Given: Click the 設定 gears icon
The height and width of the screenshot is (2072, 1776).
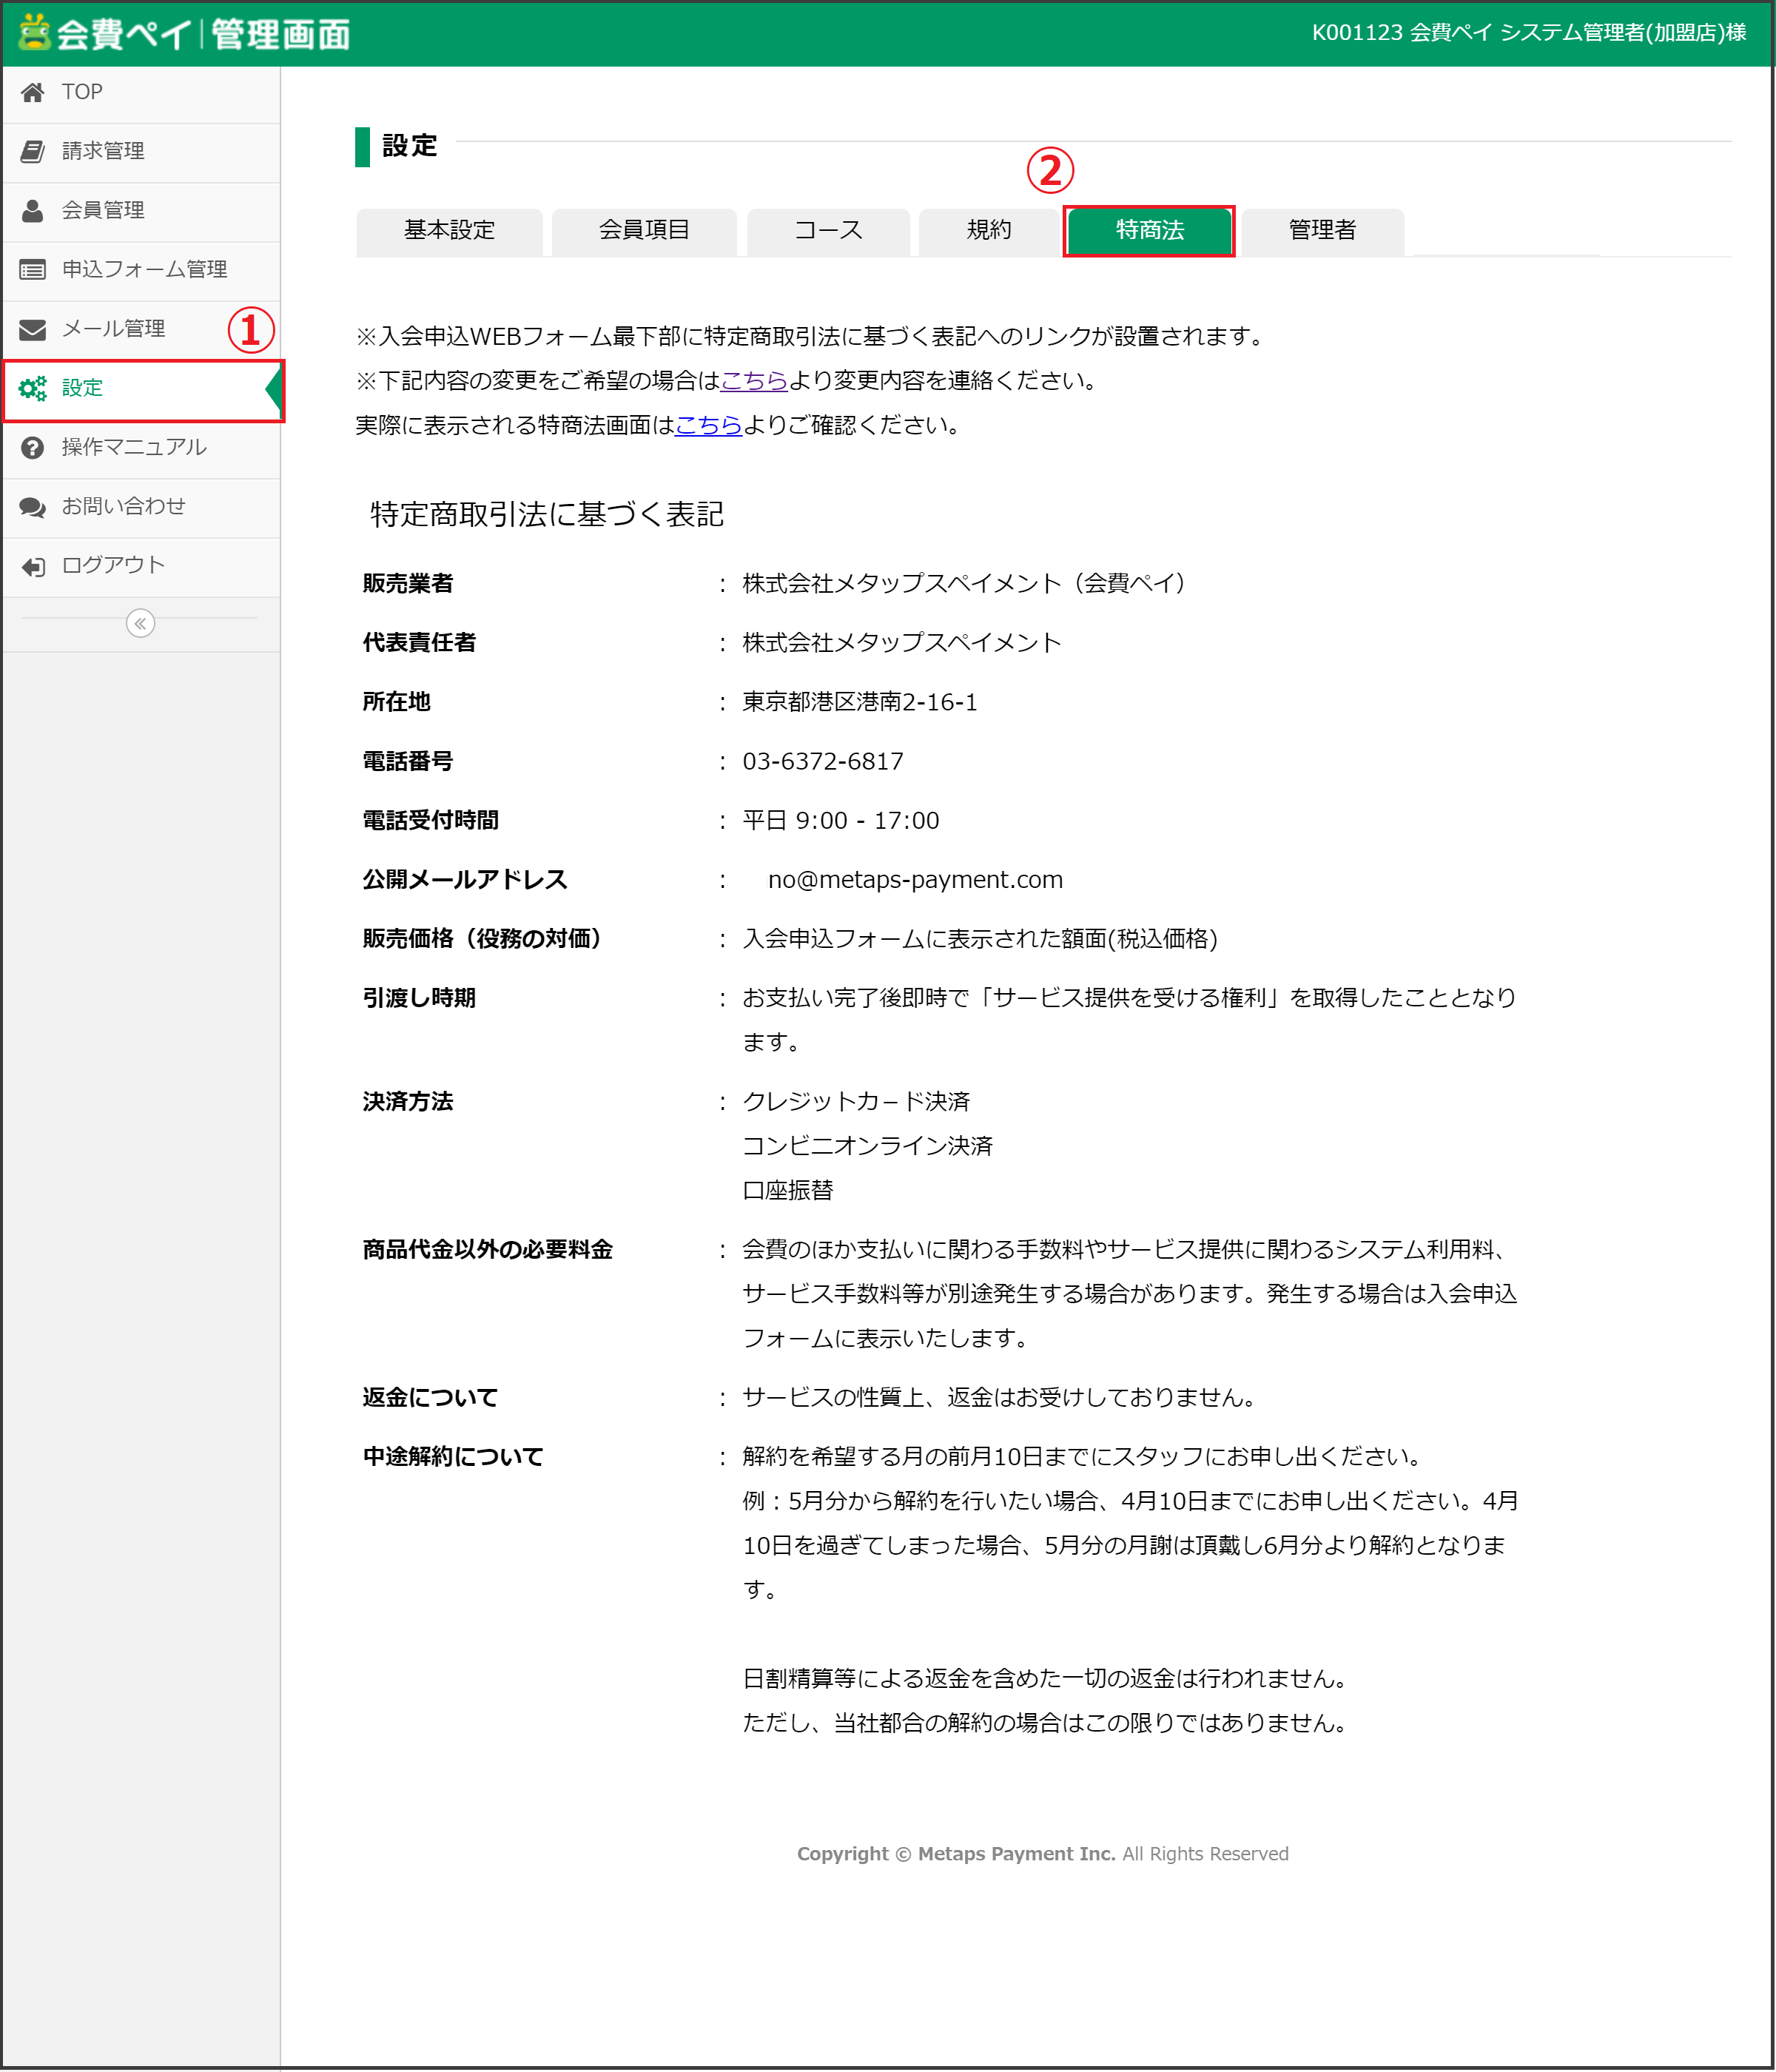Looking at the screenshot, I should click(33, 388).
